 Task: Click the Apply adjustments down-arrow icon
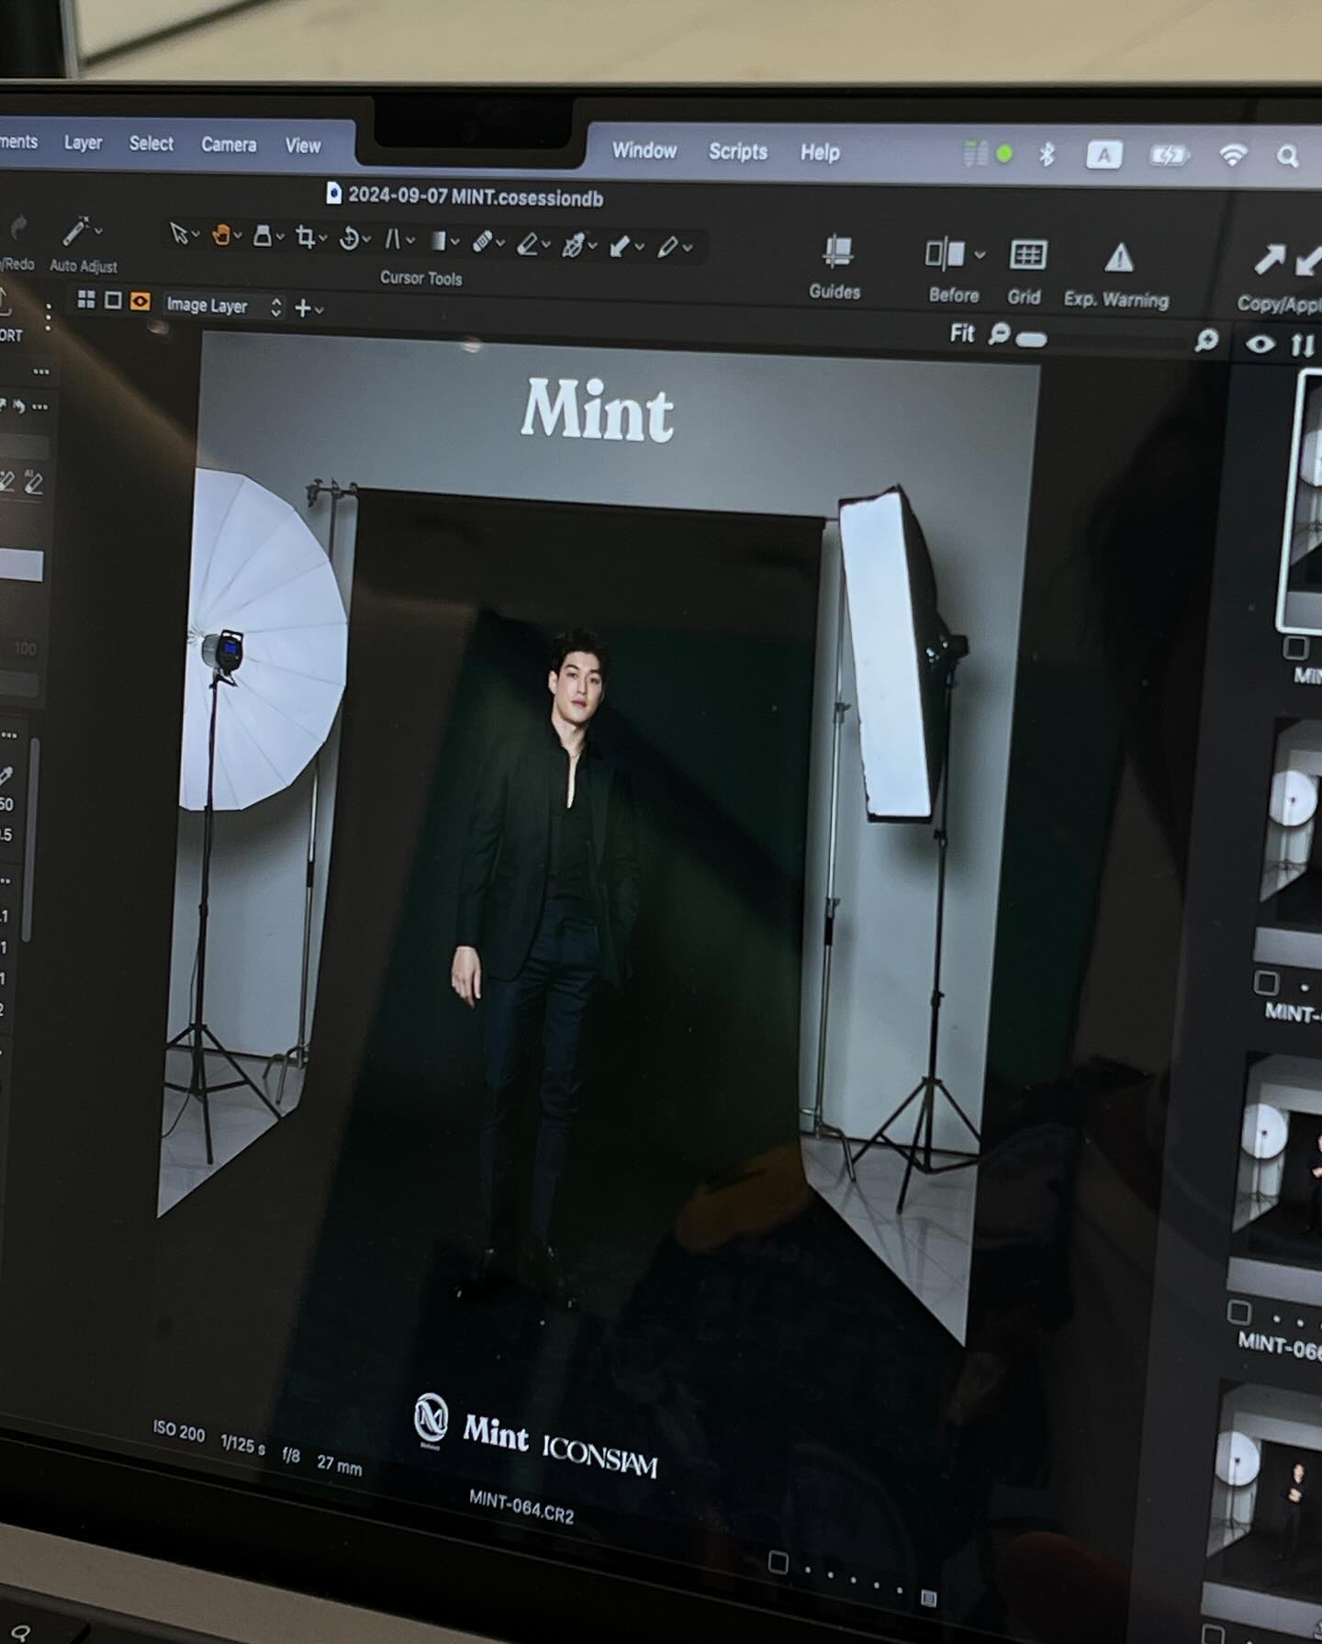click(1308, 263)
